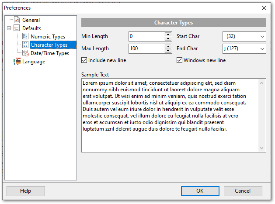Open the End Char dropdown
Viewport: 275px width, 204px height.
click(x=262, y=48)
